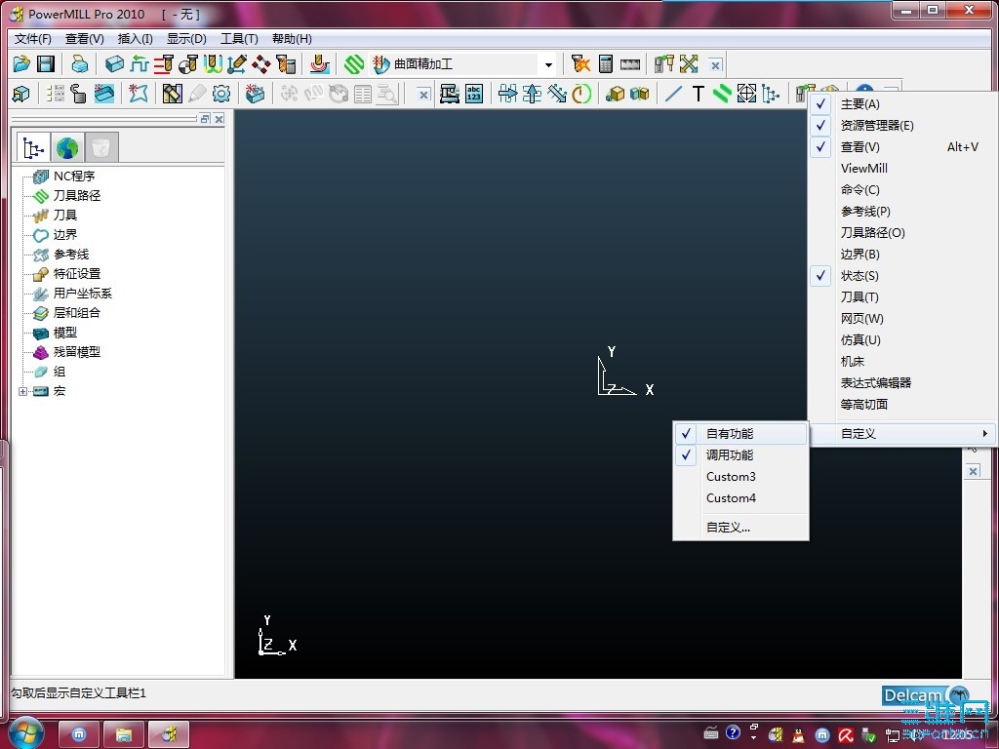
Task: Select NC程序 in the explorer tree
Action: [74, 176]
